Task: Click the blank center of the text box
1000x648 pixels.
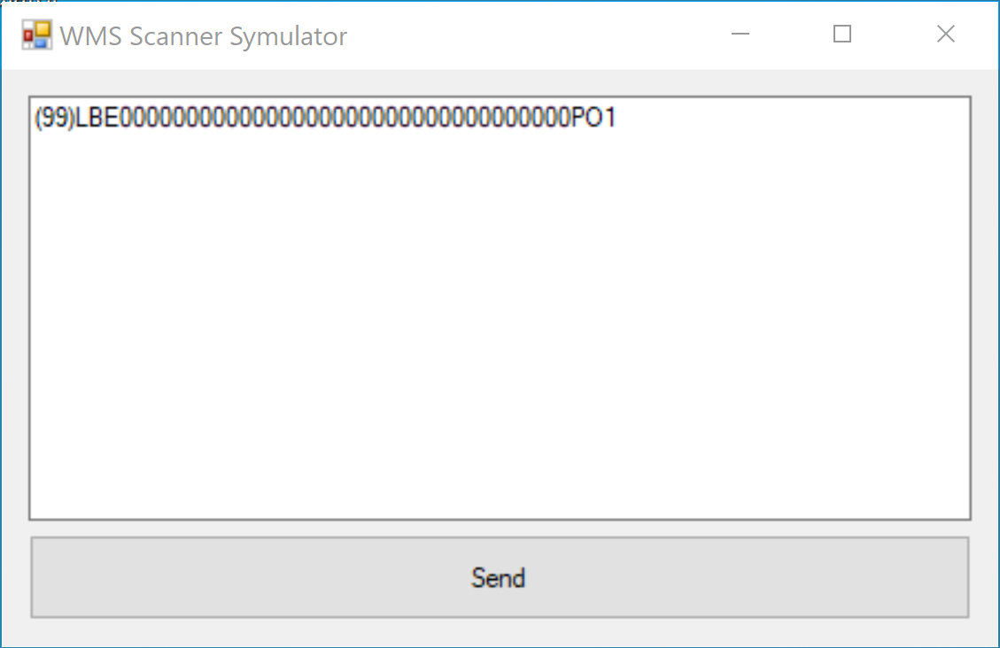Action: tap(500, 319)
